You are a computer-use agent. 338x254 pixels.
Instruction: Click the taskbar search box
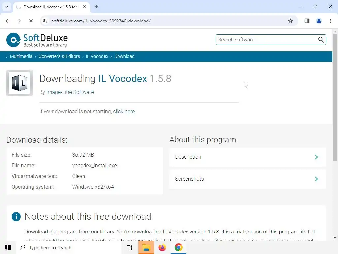point(69,247)
